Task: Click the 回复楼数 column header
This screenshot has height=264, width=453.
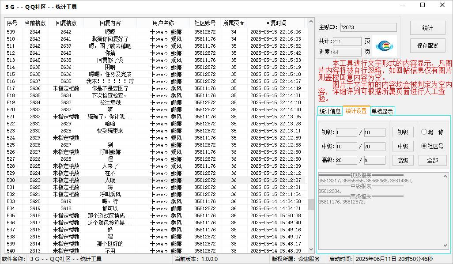Action: point(66,23)
